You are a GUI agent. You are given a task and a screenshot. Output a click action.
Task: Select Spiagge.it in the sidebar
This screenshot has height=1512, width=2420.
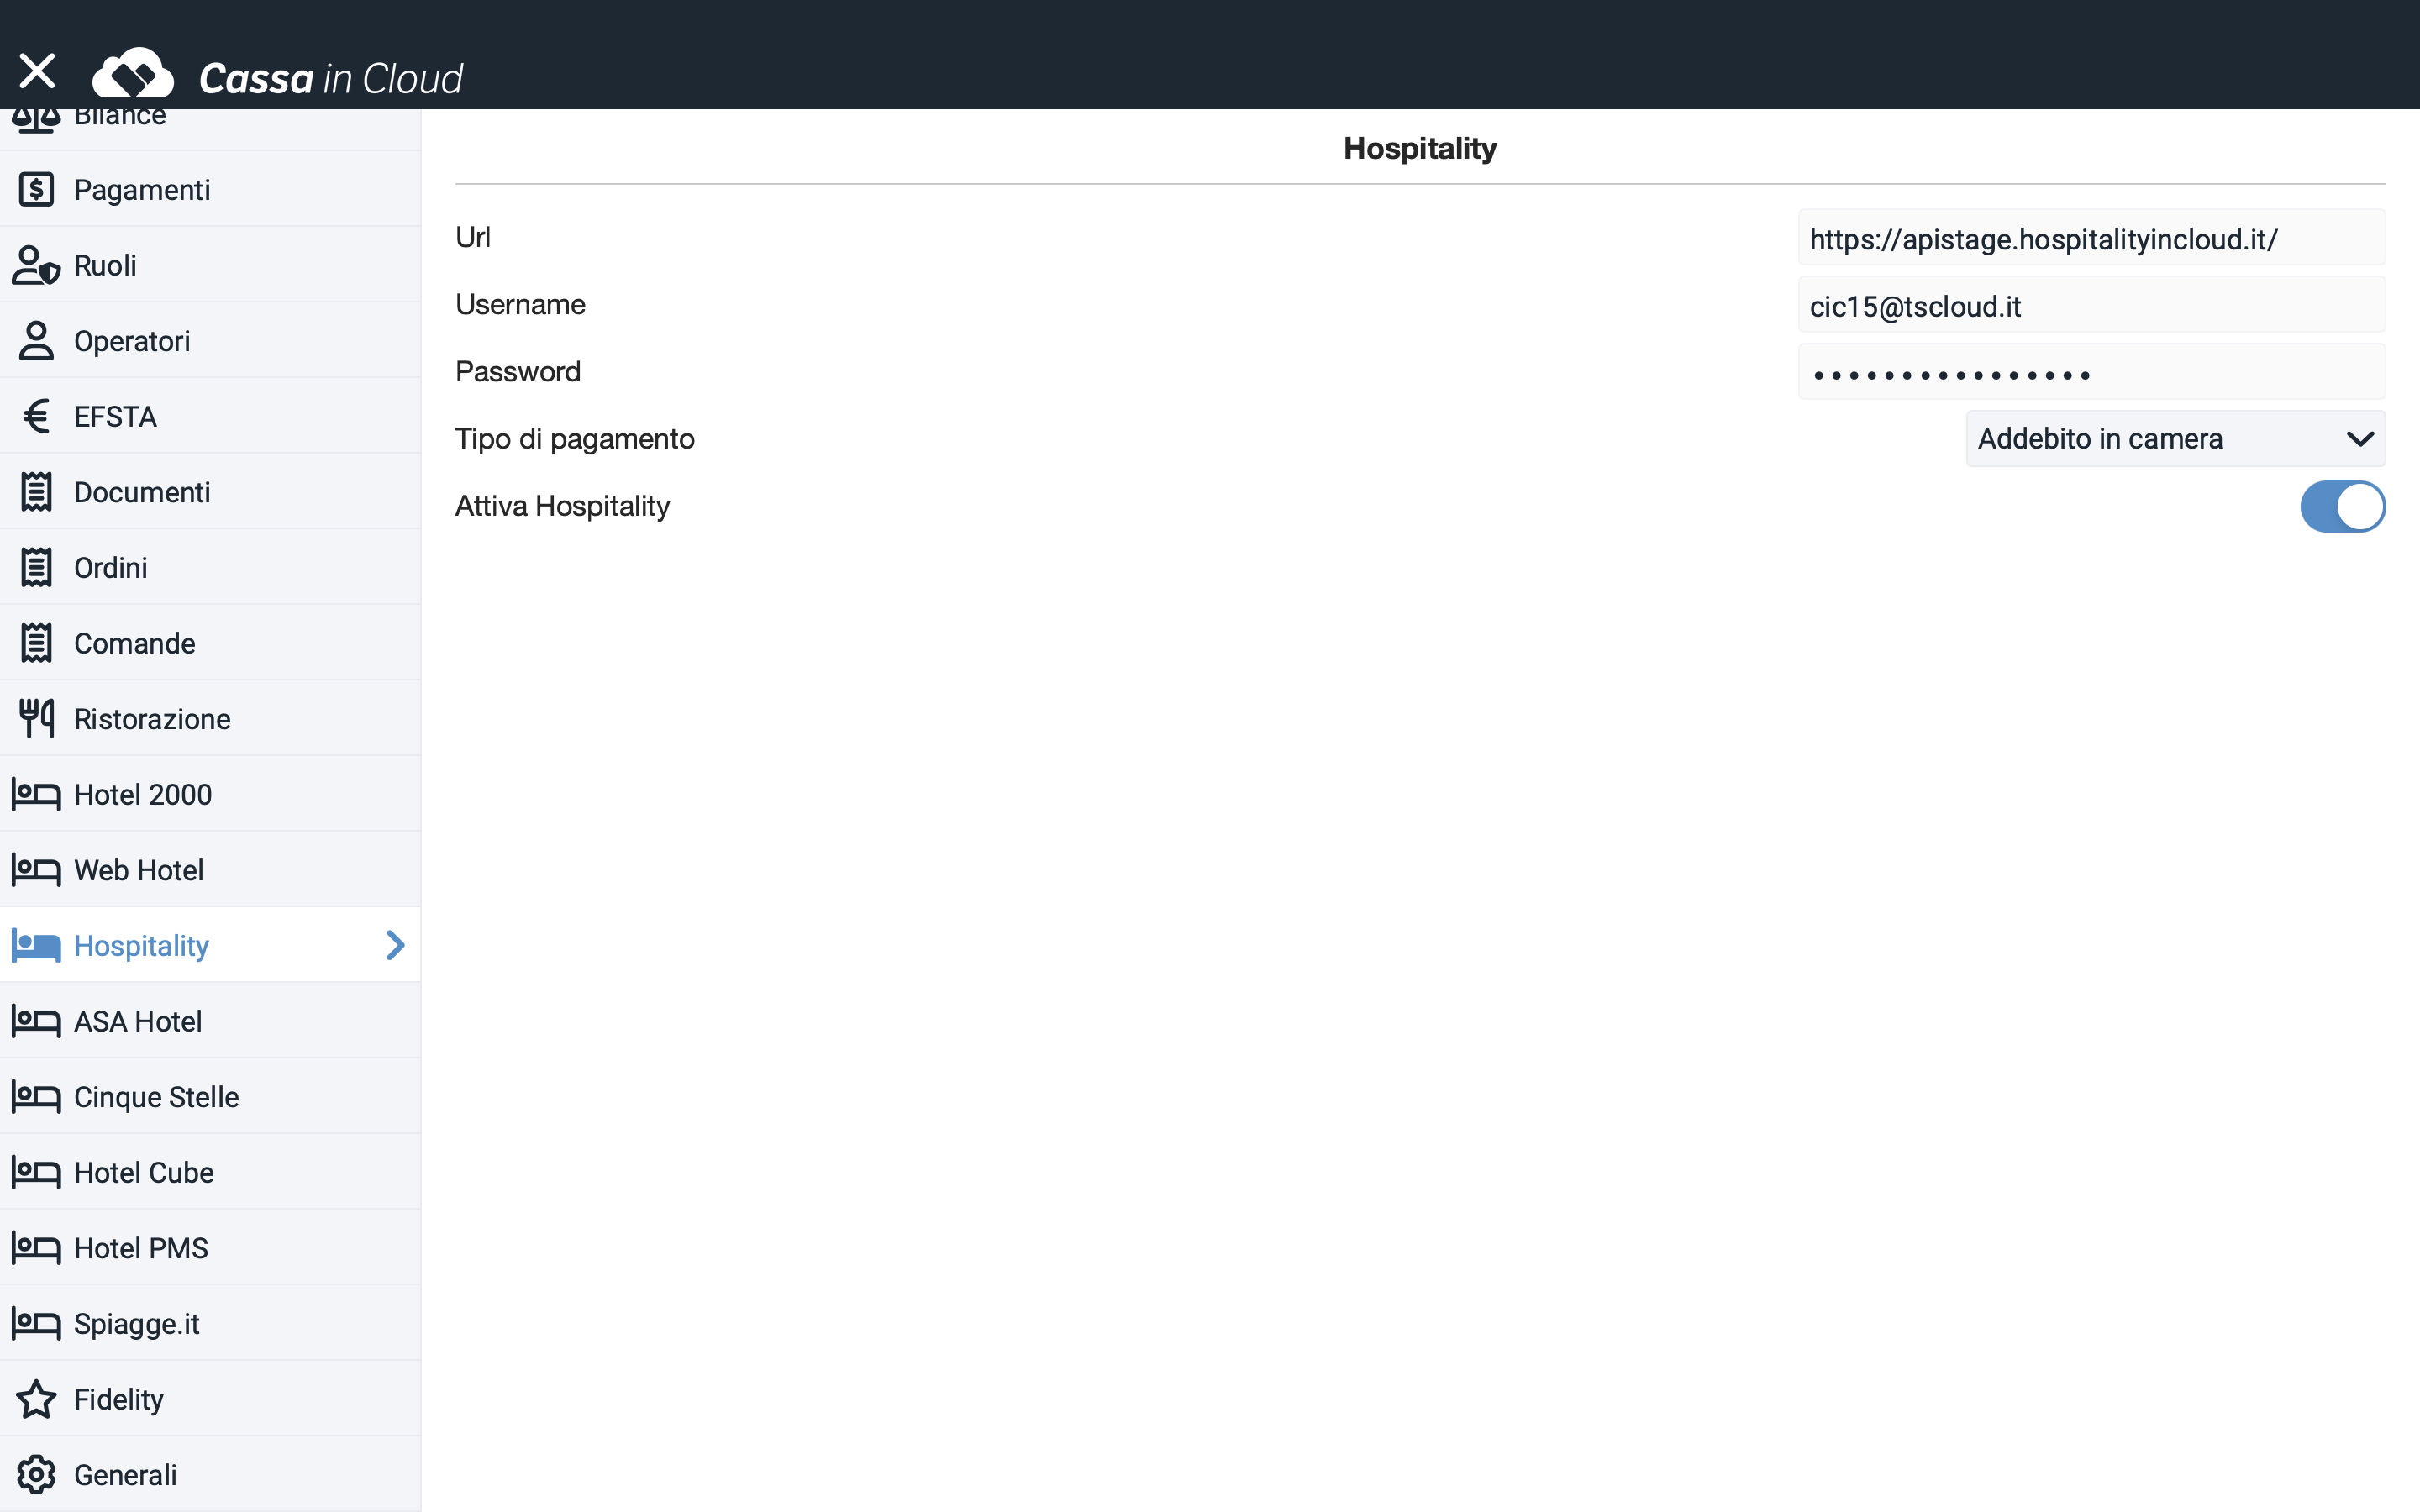(210, 1323)
